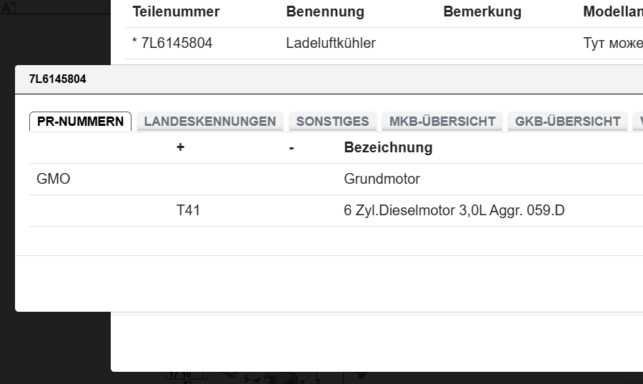Click the Bemerkung column header
This screenshot has height=384, width=643.
482,12
